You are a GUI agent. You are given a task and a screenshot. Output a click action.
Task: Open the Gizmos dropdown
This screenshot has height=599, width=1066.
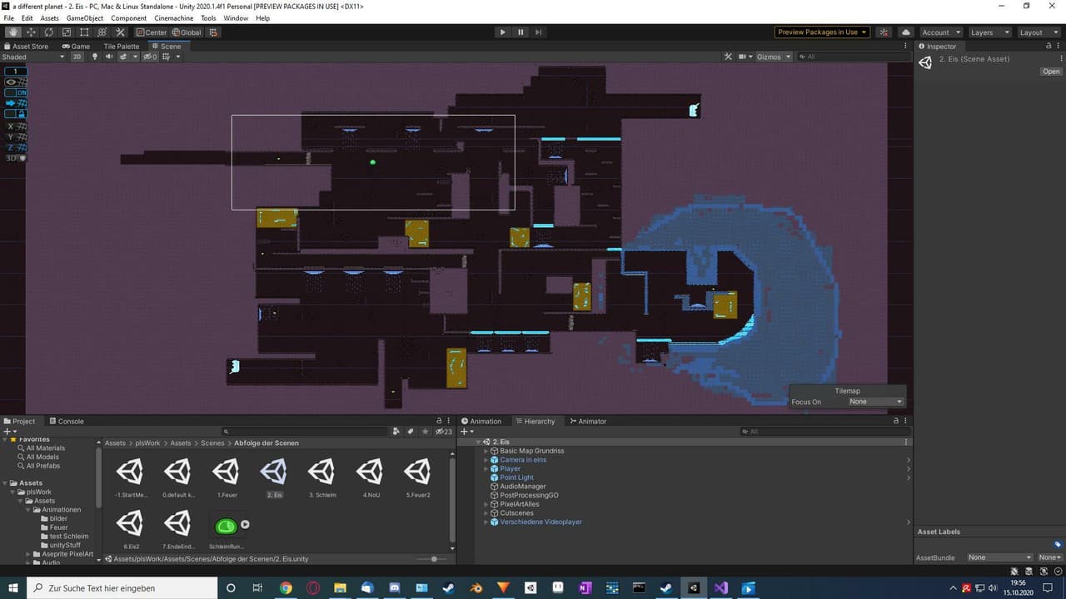[x=773, y=57]
